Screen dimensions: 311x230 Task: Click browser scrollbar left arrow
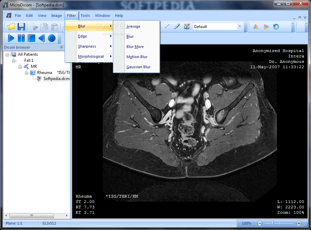pyautogui.click(x=6, y=215)
